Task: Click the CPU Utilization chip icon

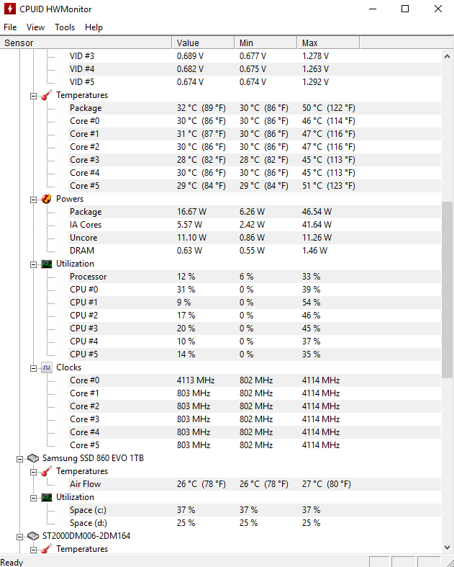Action: pyautogui.click(x=46, y=264)
